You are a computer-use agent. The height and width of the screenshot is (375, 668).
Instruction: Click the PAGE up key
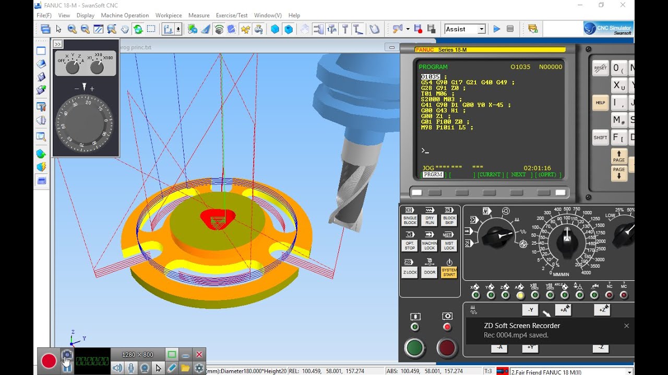pos(619,156)
